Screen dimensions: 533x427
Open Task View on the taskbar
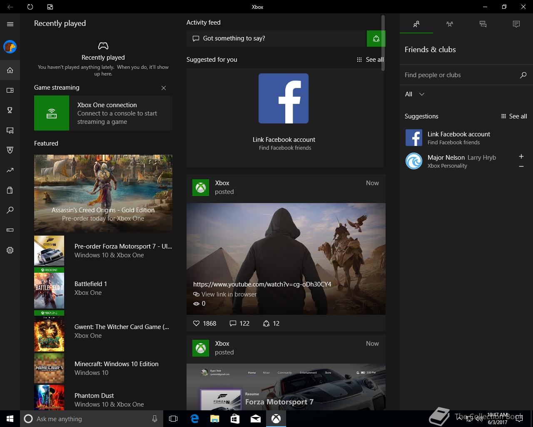173,419
